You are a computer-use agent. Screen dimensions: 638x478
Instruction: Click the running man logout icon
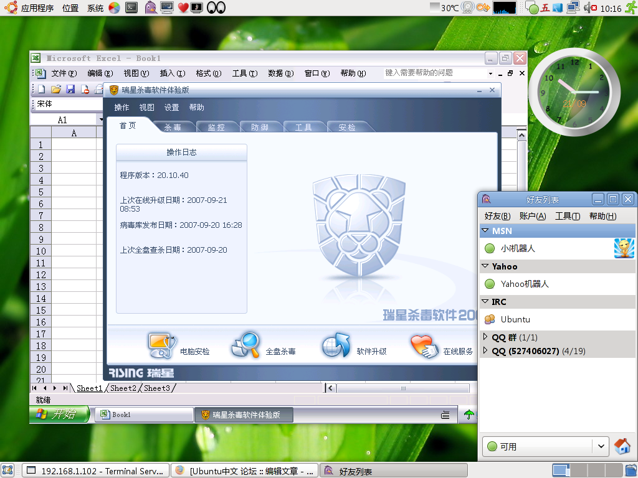[630, 7]
